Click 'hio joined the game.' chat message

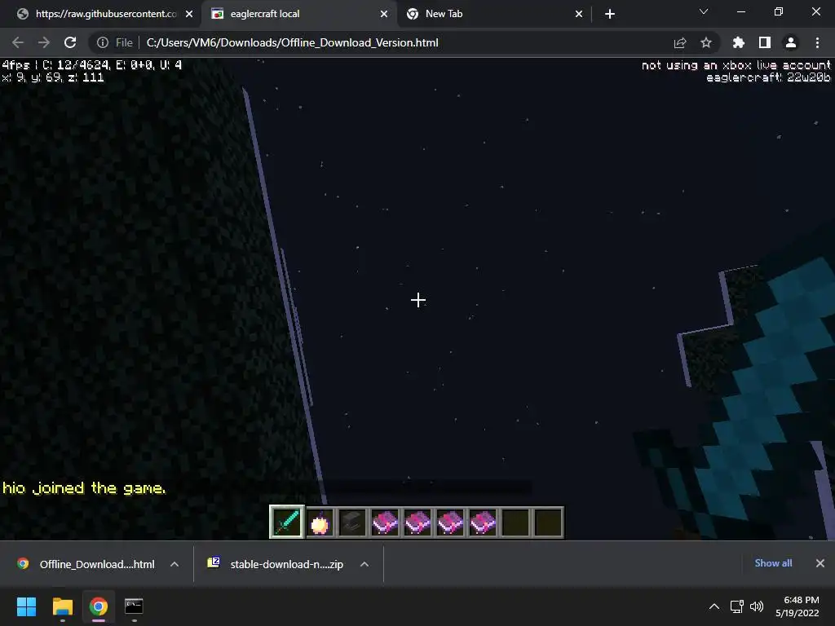tap(84, 488)
